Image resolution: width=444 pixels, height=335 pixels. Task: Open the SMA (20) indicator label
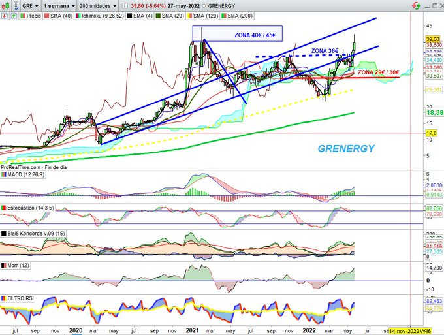(170, 16)
